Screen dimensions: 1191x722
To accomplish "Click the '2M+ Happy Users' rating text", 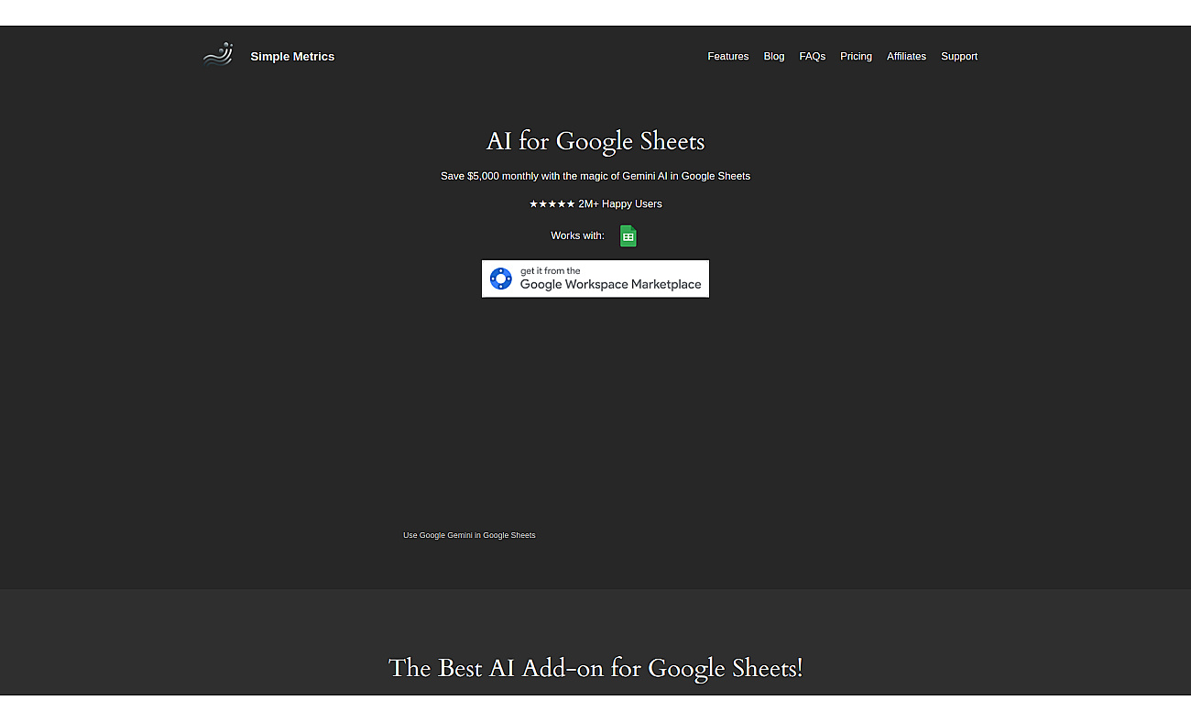I will tap(595, 204).
